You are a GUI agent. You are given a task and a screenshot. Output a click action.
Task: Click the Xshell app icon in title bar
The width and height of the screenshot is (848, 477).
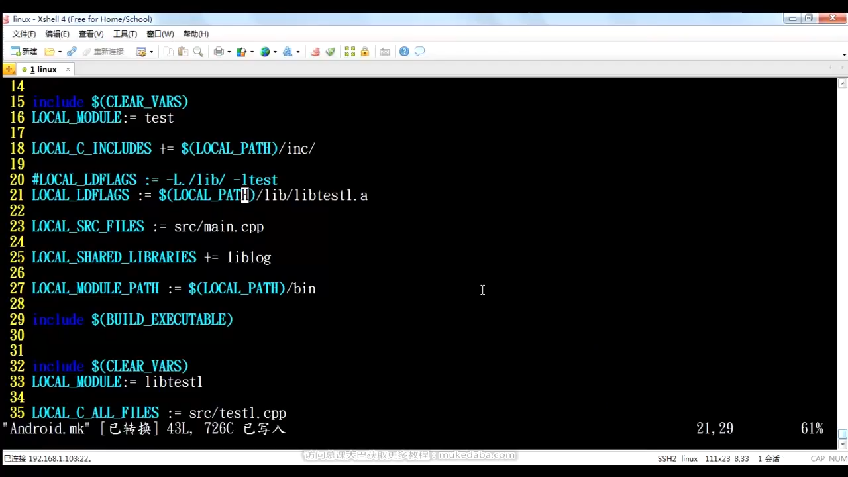[7, 19]
